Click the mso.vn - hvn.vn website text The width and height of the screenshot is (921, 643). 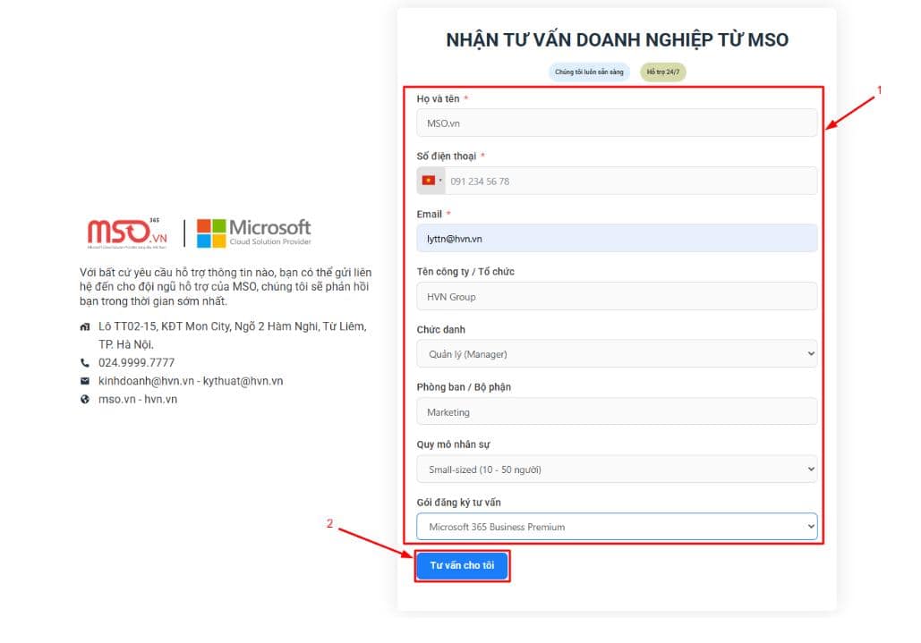[138, 399]
